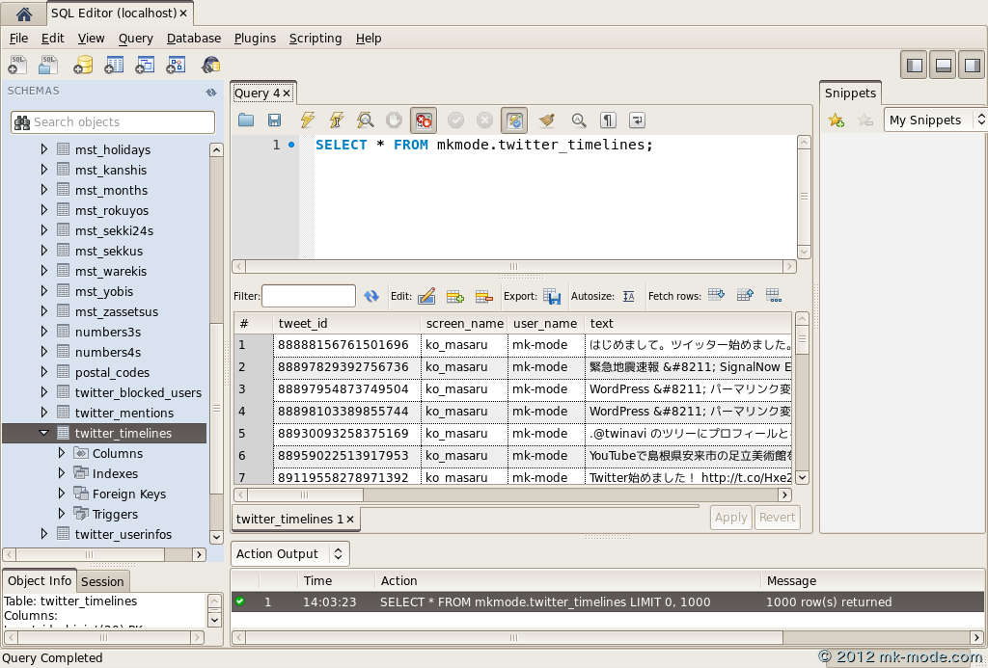988x668 pixels.
Task: Click the insert new row icon
Action: 455,296
